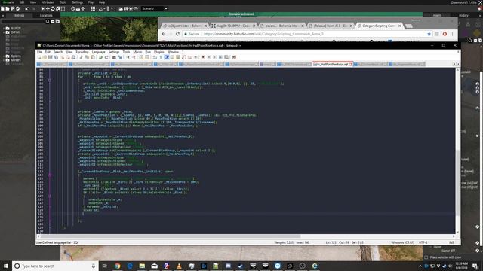Viewport: 483px width, 271px height.
Task: Collapse the code fold marker at line 120
Action: click(50, 196)
